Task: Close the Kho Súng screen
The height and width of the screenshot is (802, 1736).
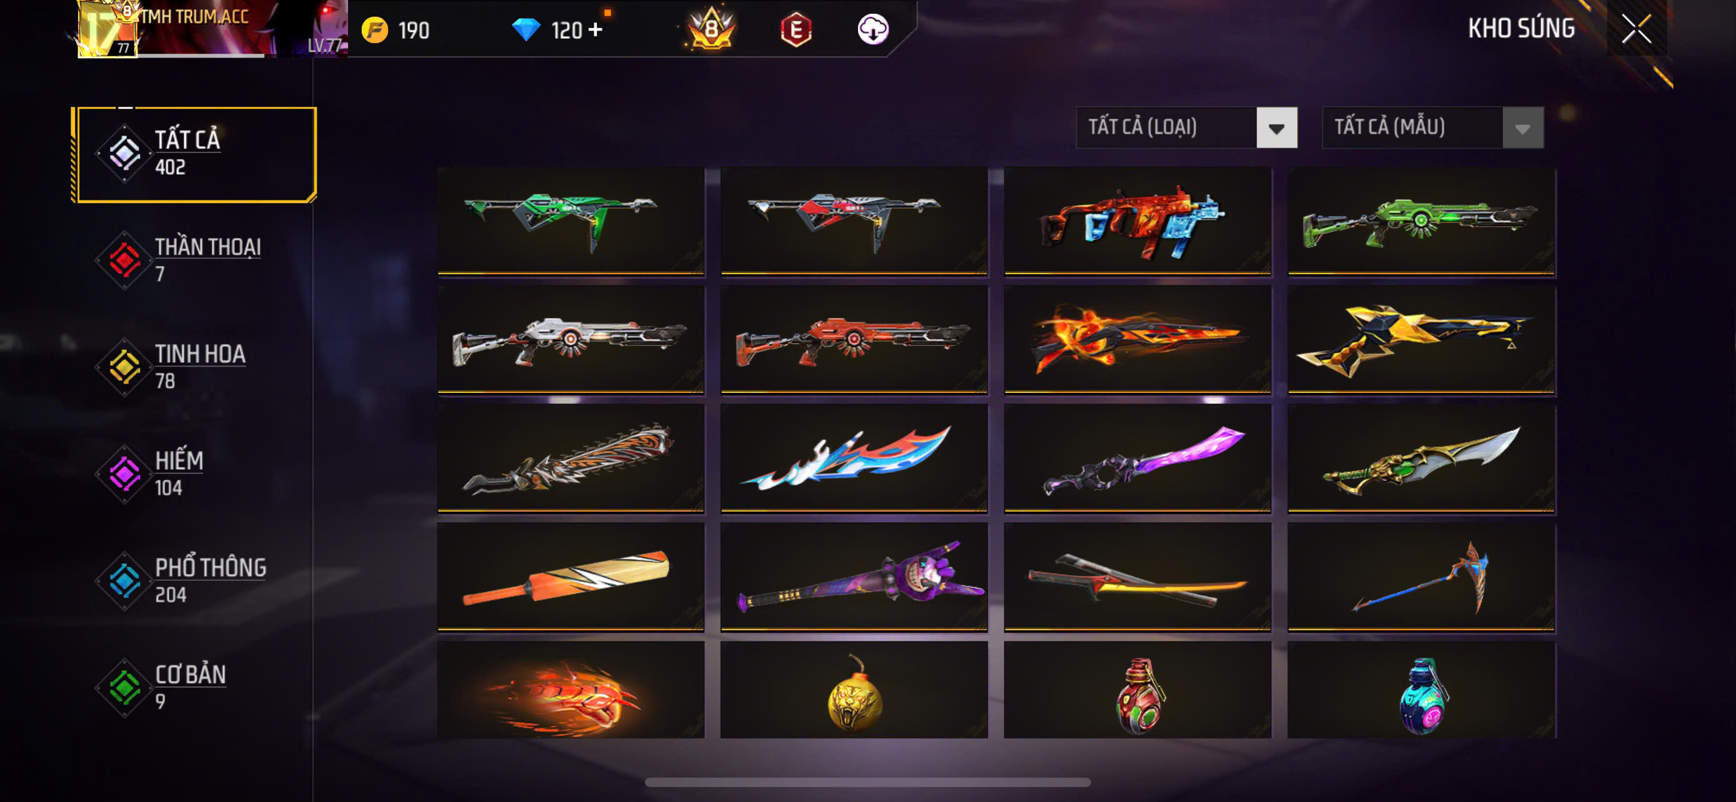Action: coord(1636,29)
